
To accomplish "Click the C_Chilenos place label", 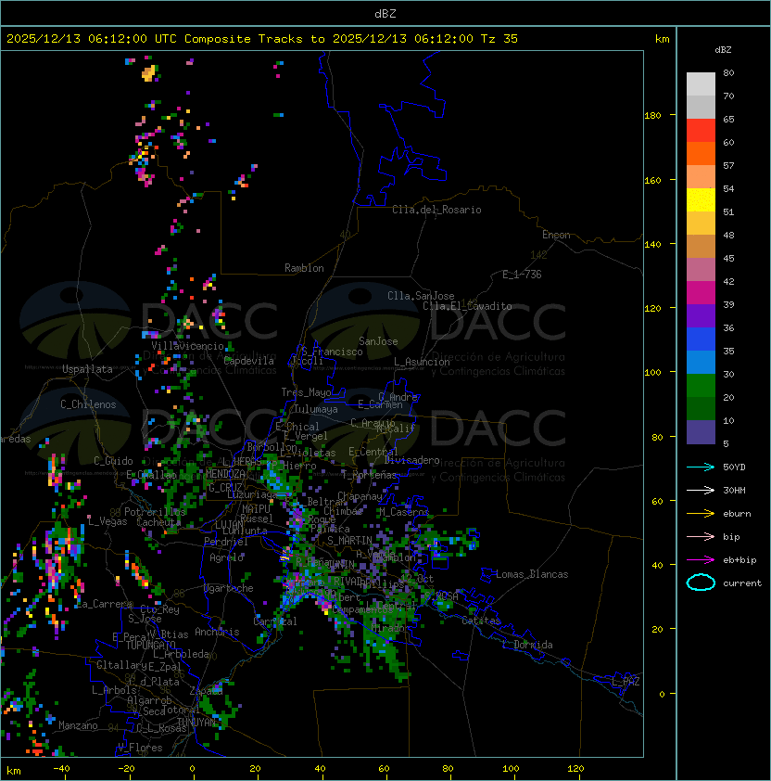I will 88,404.
